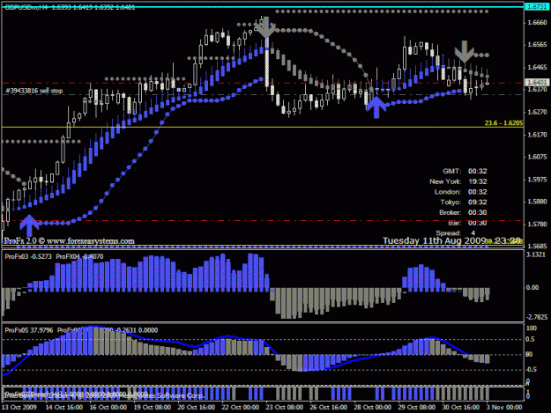Click the 26 Oct 16:00 time axis label
The width and height of the screenshot is (551, 413).
click(x=328, y=407)
